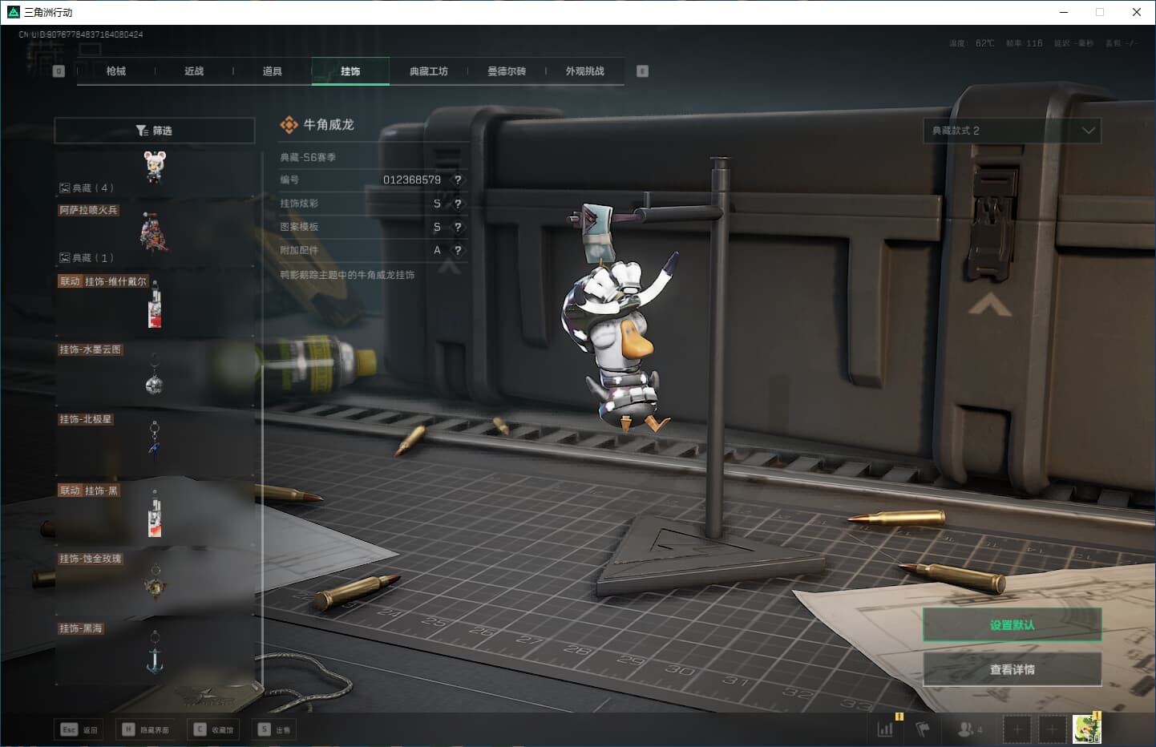Click the second empty squad plus slot
The image size is (1156, 747).
1052,729
